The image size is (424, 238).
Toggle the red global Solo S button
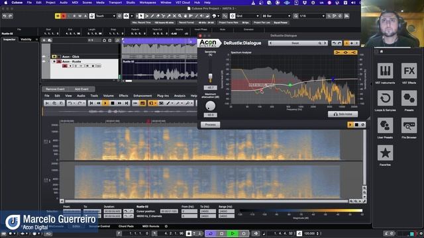[x=64, y=16]
